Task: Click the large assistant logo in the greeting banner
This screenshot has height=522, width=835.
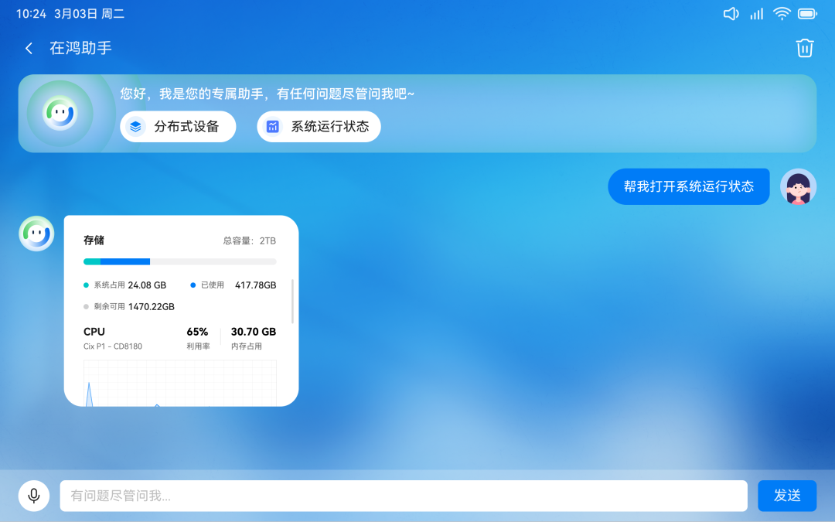Action: (x=61, y=113)
